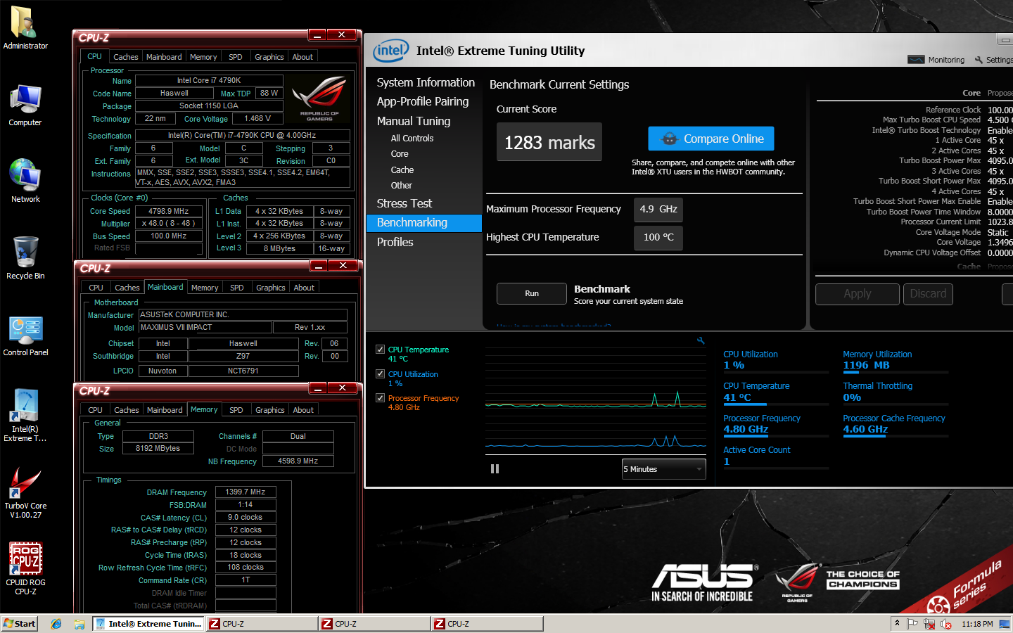The width and height of the screenshot is (1013, 633).
Task: Click the Core Voltage value 1.468 V
Action: 257,119
